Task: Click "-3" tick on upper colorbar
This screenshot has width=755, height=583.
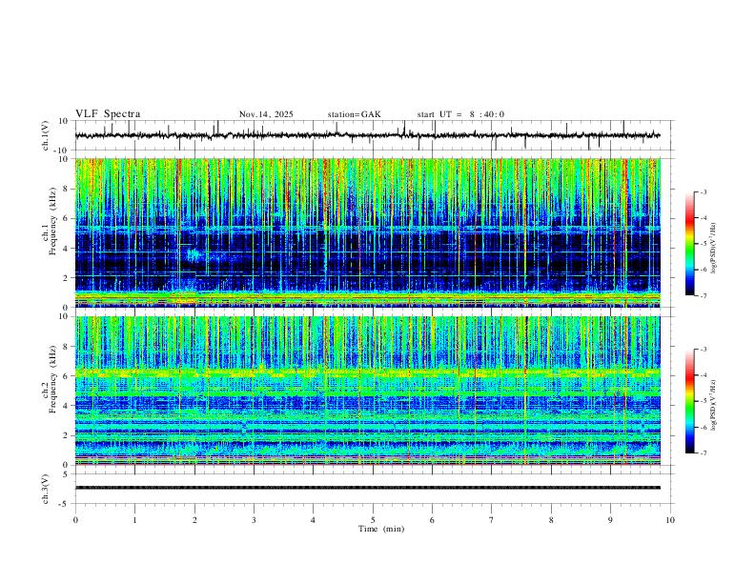Action: [x=704, y=191]
